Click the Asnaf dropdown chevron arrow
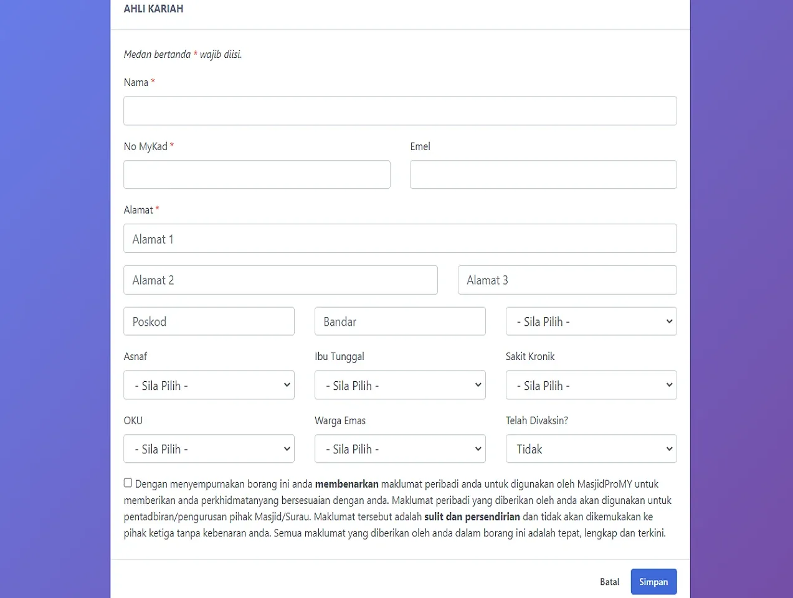Image resolution: width=793 pixels, height=598 pixels. coord(287,386)
